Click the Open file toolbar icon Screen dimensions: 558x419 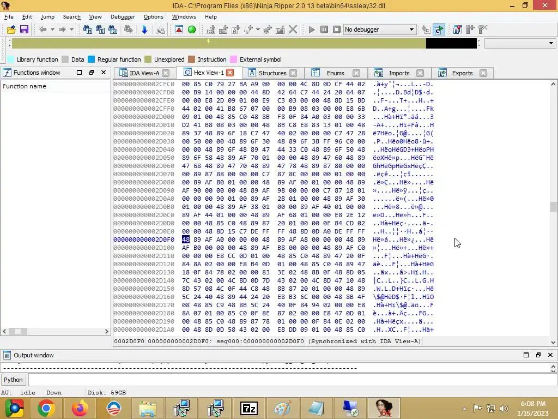11,29
